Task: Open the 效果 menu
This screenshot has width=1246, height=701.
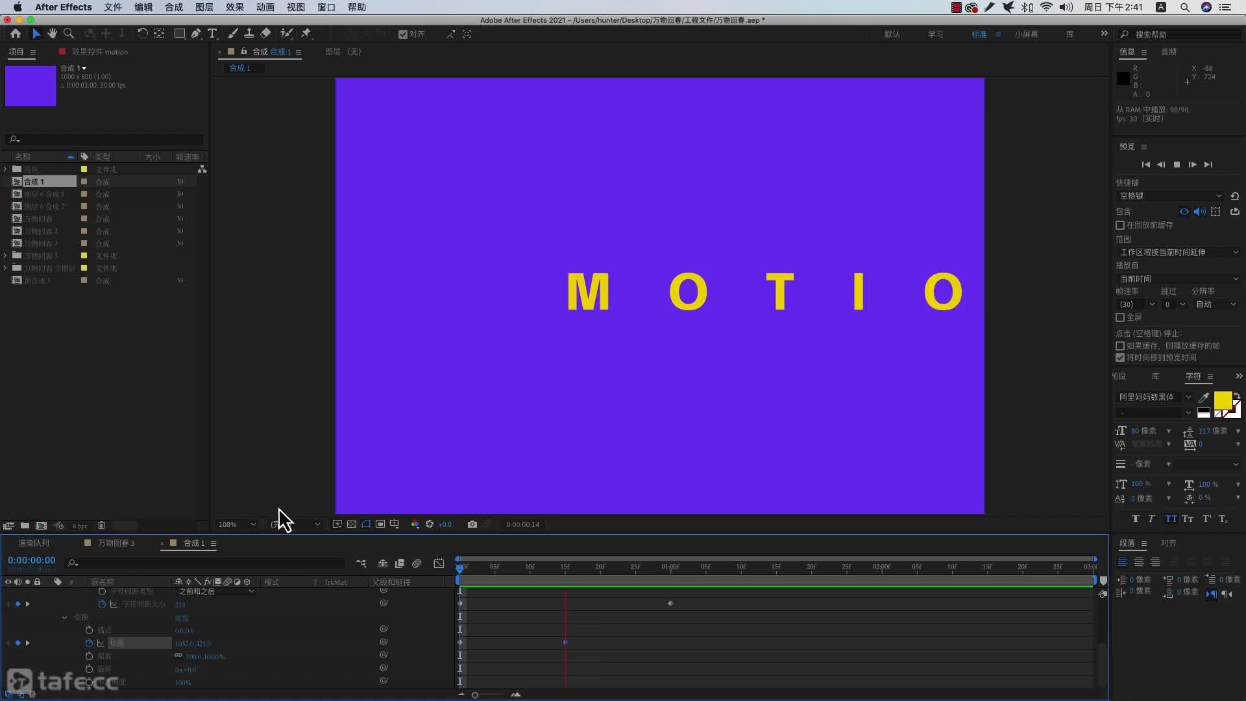Action: [234, 7]
